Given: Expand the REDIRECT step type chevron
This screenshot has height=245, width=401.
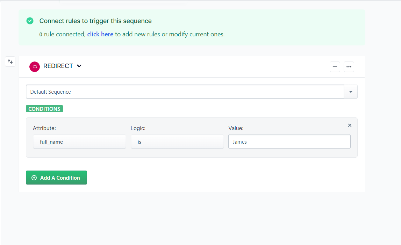Looking at the screenshot, I should tap(79, 66).
